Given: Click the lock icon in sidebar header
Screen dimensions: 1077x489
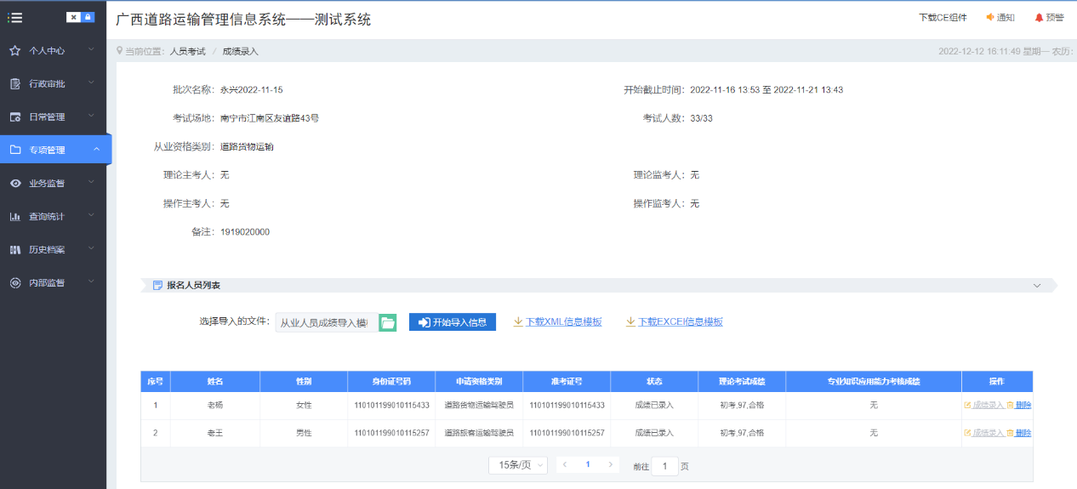Looking at the screenshot, I should [88, 17].
